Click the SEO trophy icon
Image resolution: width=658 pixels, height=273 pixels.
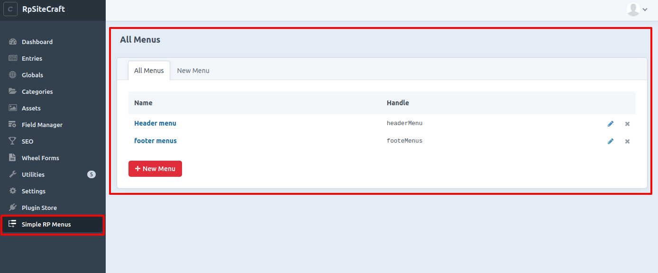[x=13, y=141]
